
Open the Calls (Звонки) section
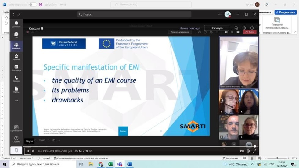pos(16,79)
